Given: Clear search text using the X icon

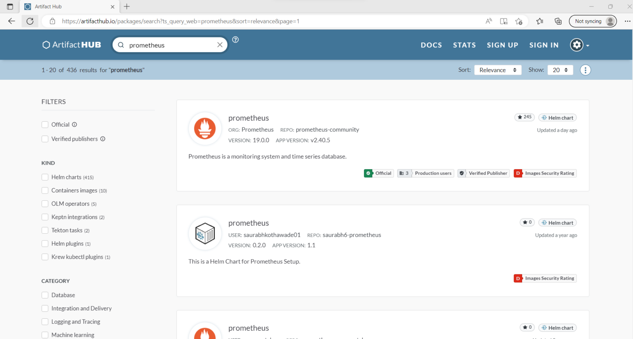Looking at the screenshot, I should (x=220, y=44).
